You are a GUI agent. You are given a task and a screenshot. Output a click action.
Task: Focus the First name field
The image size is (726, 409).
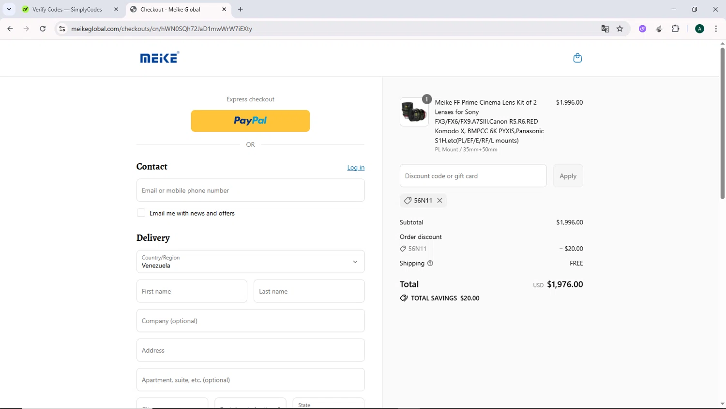[192, 291]
